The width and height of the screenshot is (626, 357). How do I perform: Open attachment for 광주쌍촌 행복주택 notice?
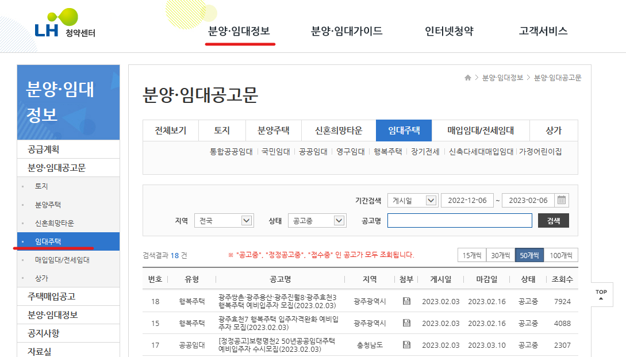point(407,301)
